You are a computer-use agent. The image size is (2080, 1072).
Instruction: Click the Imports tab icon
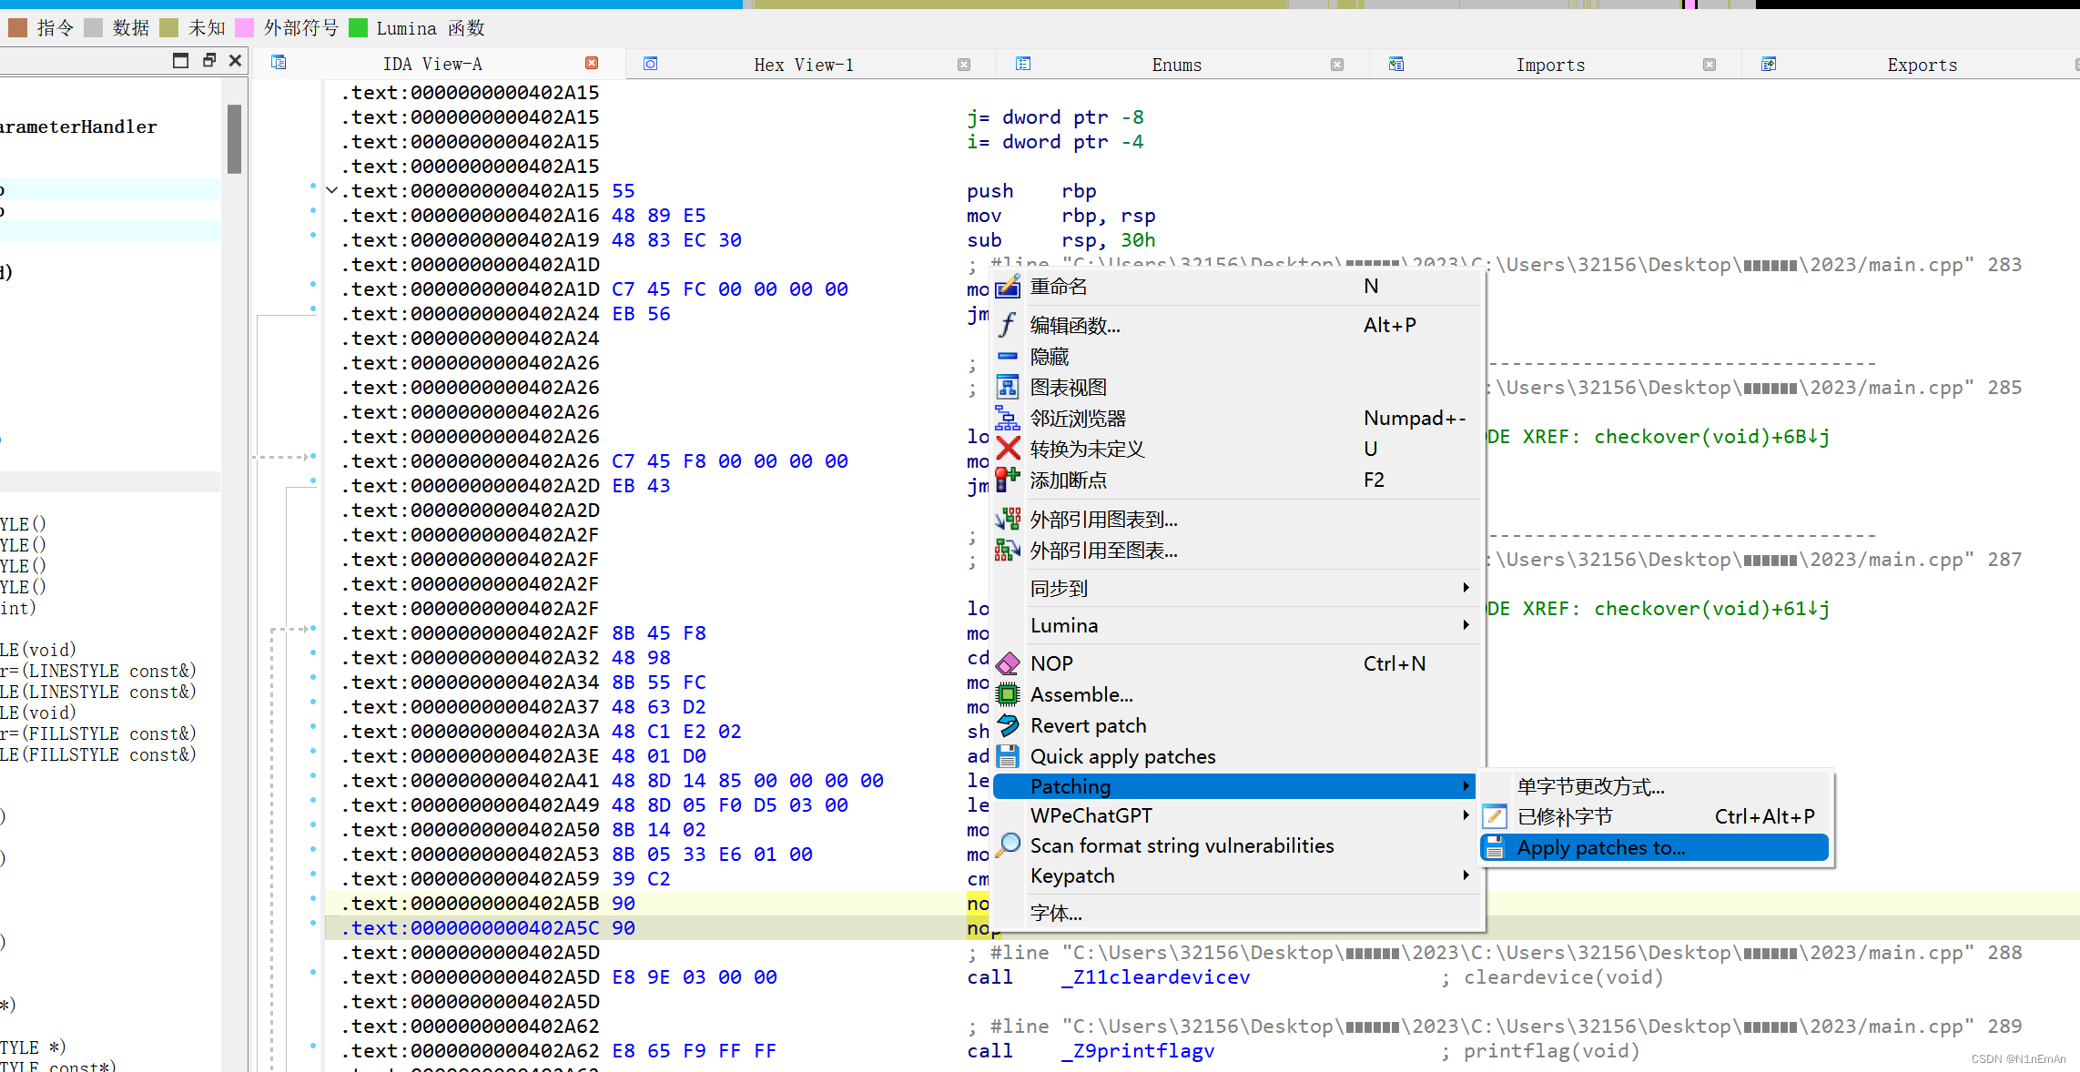tap(1396, 64)
